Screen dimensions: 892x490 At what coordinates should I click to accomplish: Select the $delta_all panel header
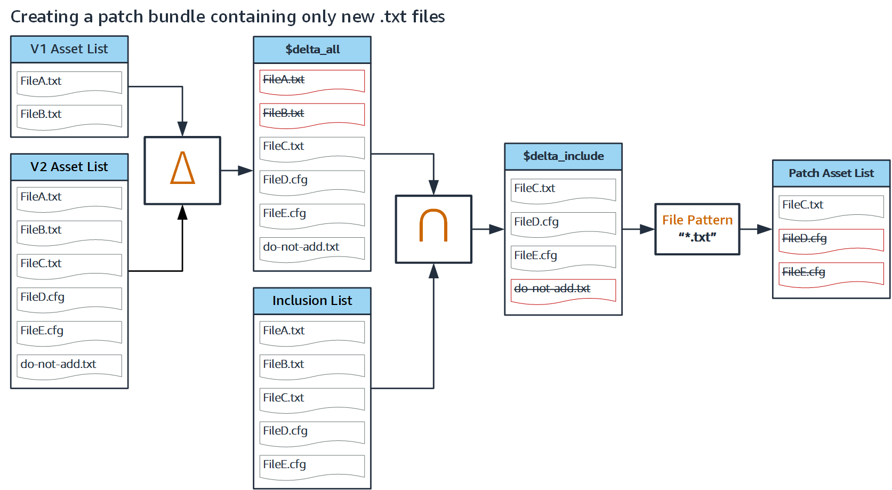[312, 50]
